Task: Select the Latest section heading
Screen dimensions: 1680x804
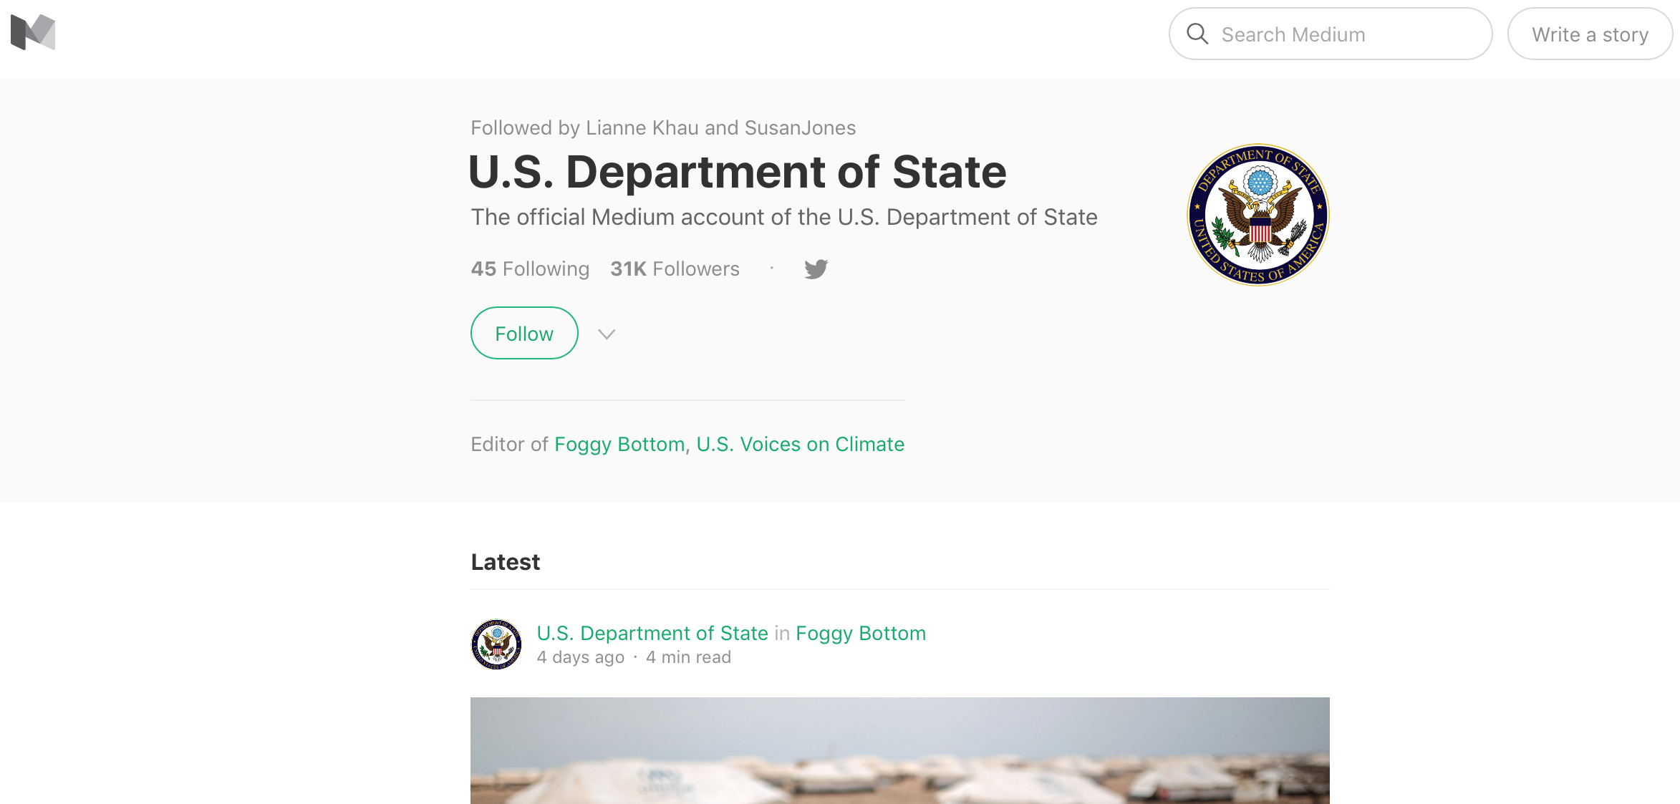Action: tap(506, 562)
